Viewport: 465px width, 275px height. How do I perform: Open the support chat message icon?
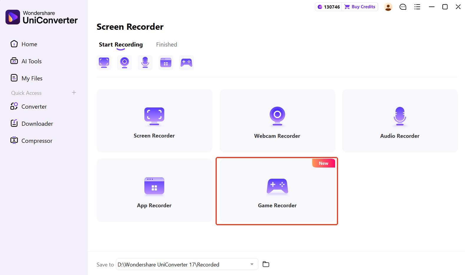[403, 7]
